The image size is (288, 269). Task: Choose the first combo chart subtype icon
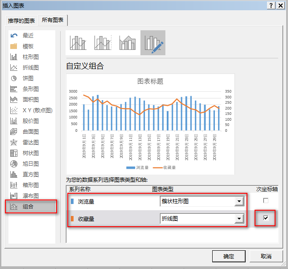(x=78, y=43)
